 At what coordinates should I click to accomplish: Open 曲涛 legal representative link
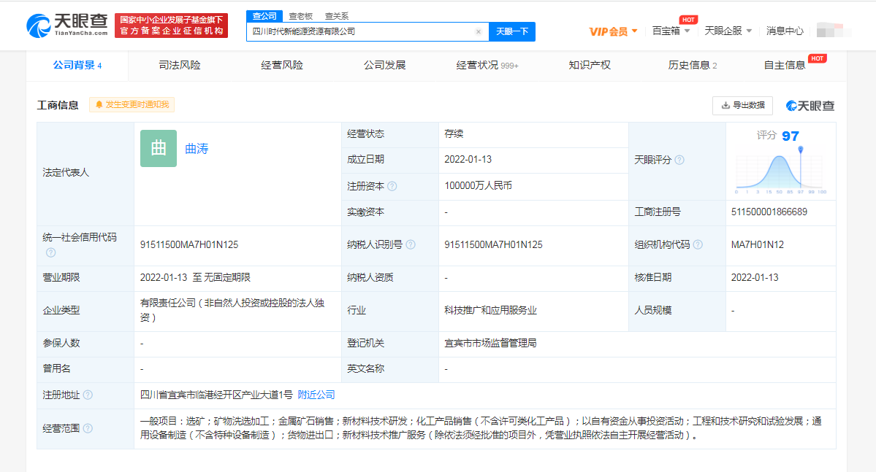[197, 149]
